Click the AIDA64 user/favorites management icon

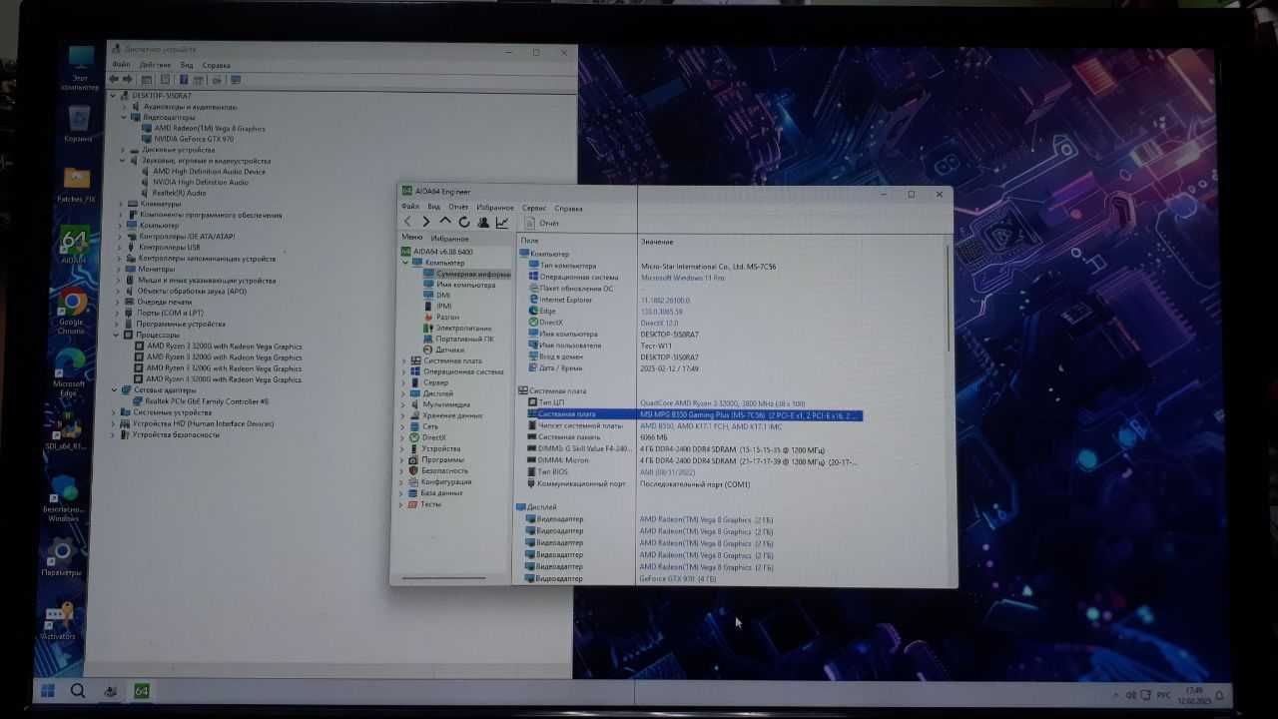point(483,222)
